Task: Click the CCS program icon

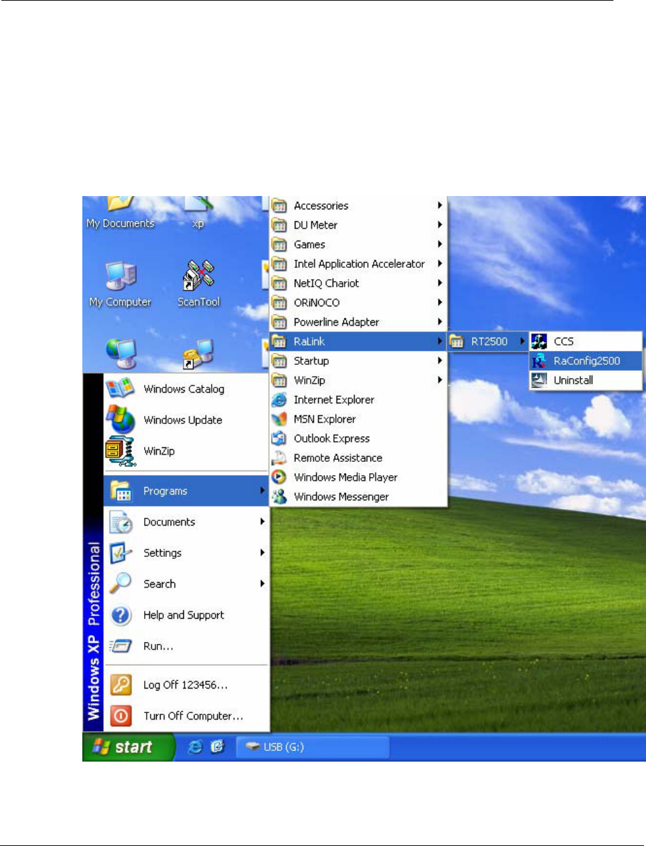Action: point(539,341)
